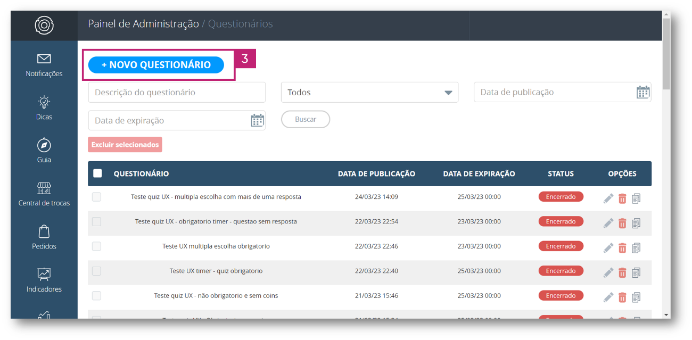Viewport: 692px width, 340px height.
Task: Click the Descrição do questionário field
Action: [x=177, y=92]
